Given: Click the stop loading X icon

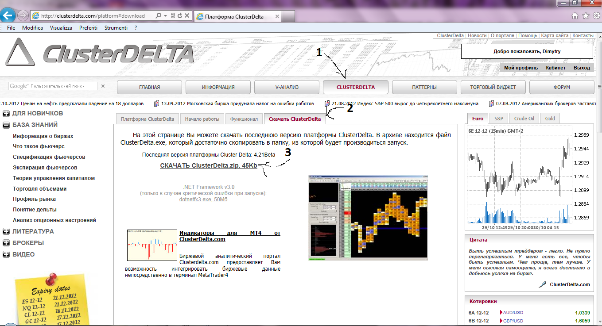Looking at the screenshot, I should [x=187, y=16].
